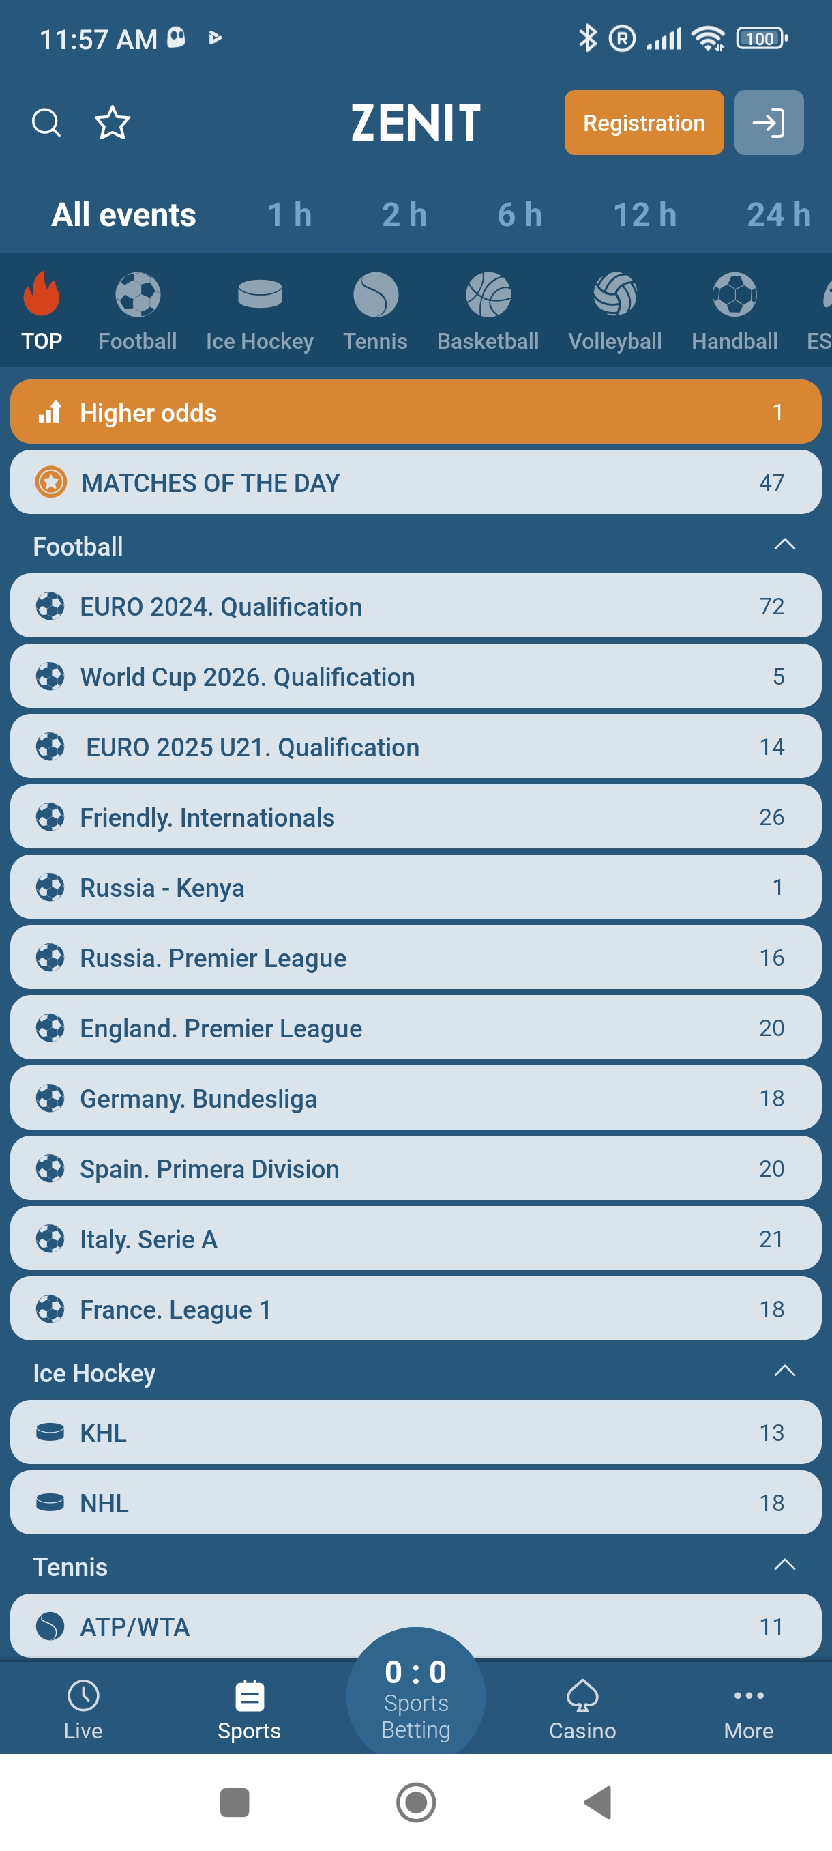Switch to the 12 h time filter
832x1851 pixels.
pos(644,215)
